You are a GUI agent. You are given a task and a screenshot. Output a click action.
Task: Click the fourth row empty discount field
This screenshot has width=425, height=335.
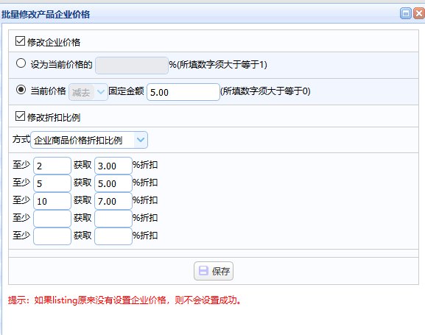113,219
